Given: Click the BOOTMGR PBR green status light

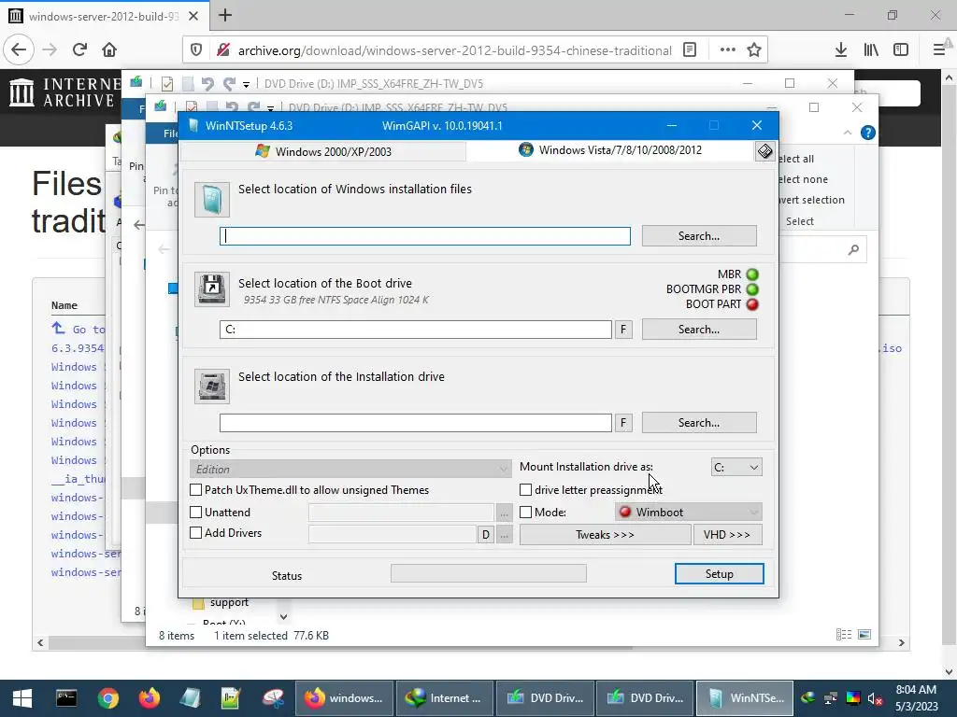Looking at the screenshot, I should click(x=752, y=289).
